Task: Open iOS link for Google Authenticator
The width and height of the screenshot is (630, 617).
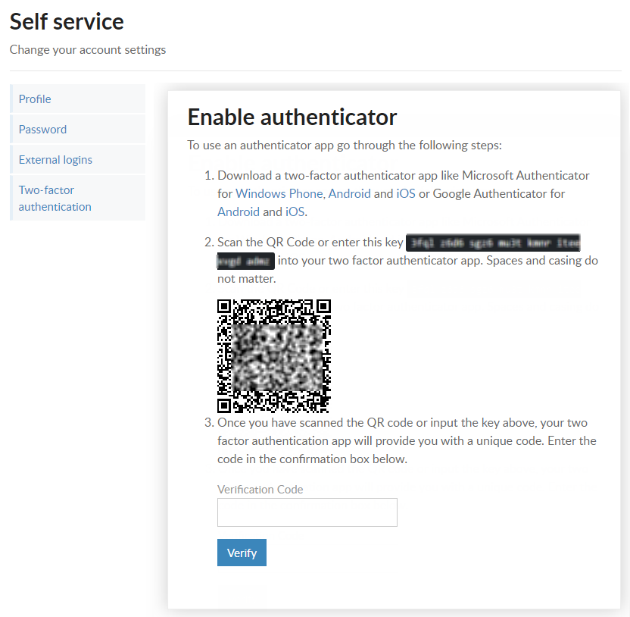Action: click(295, 211)
